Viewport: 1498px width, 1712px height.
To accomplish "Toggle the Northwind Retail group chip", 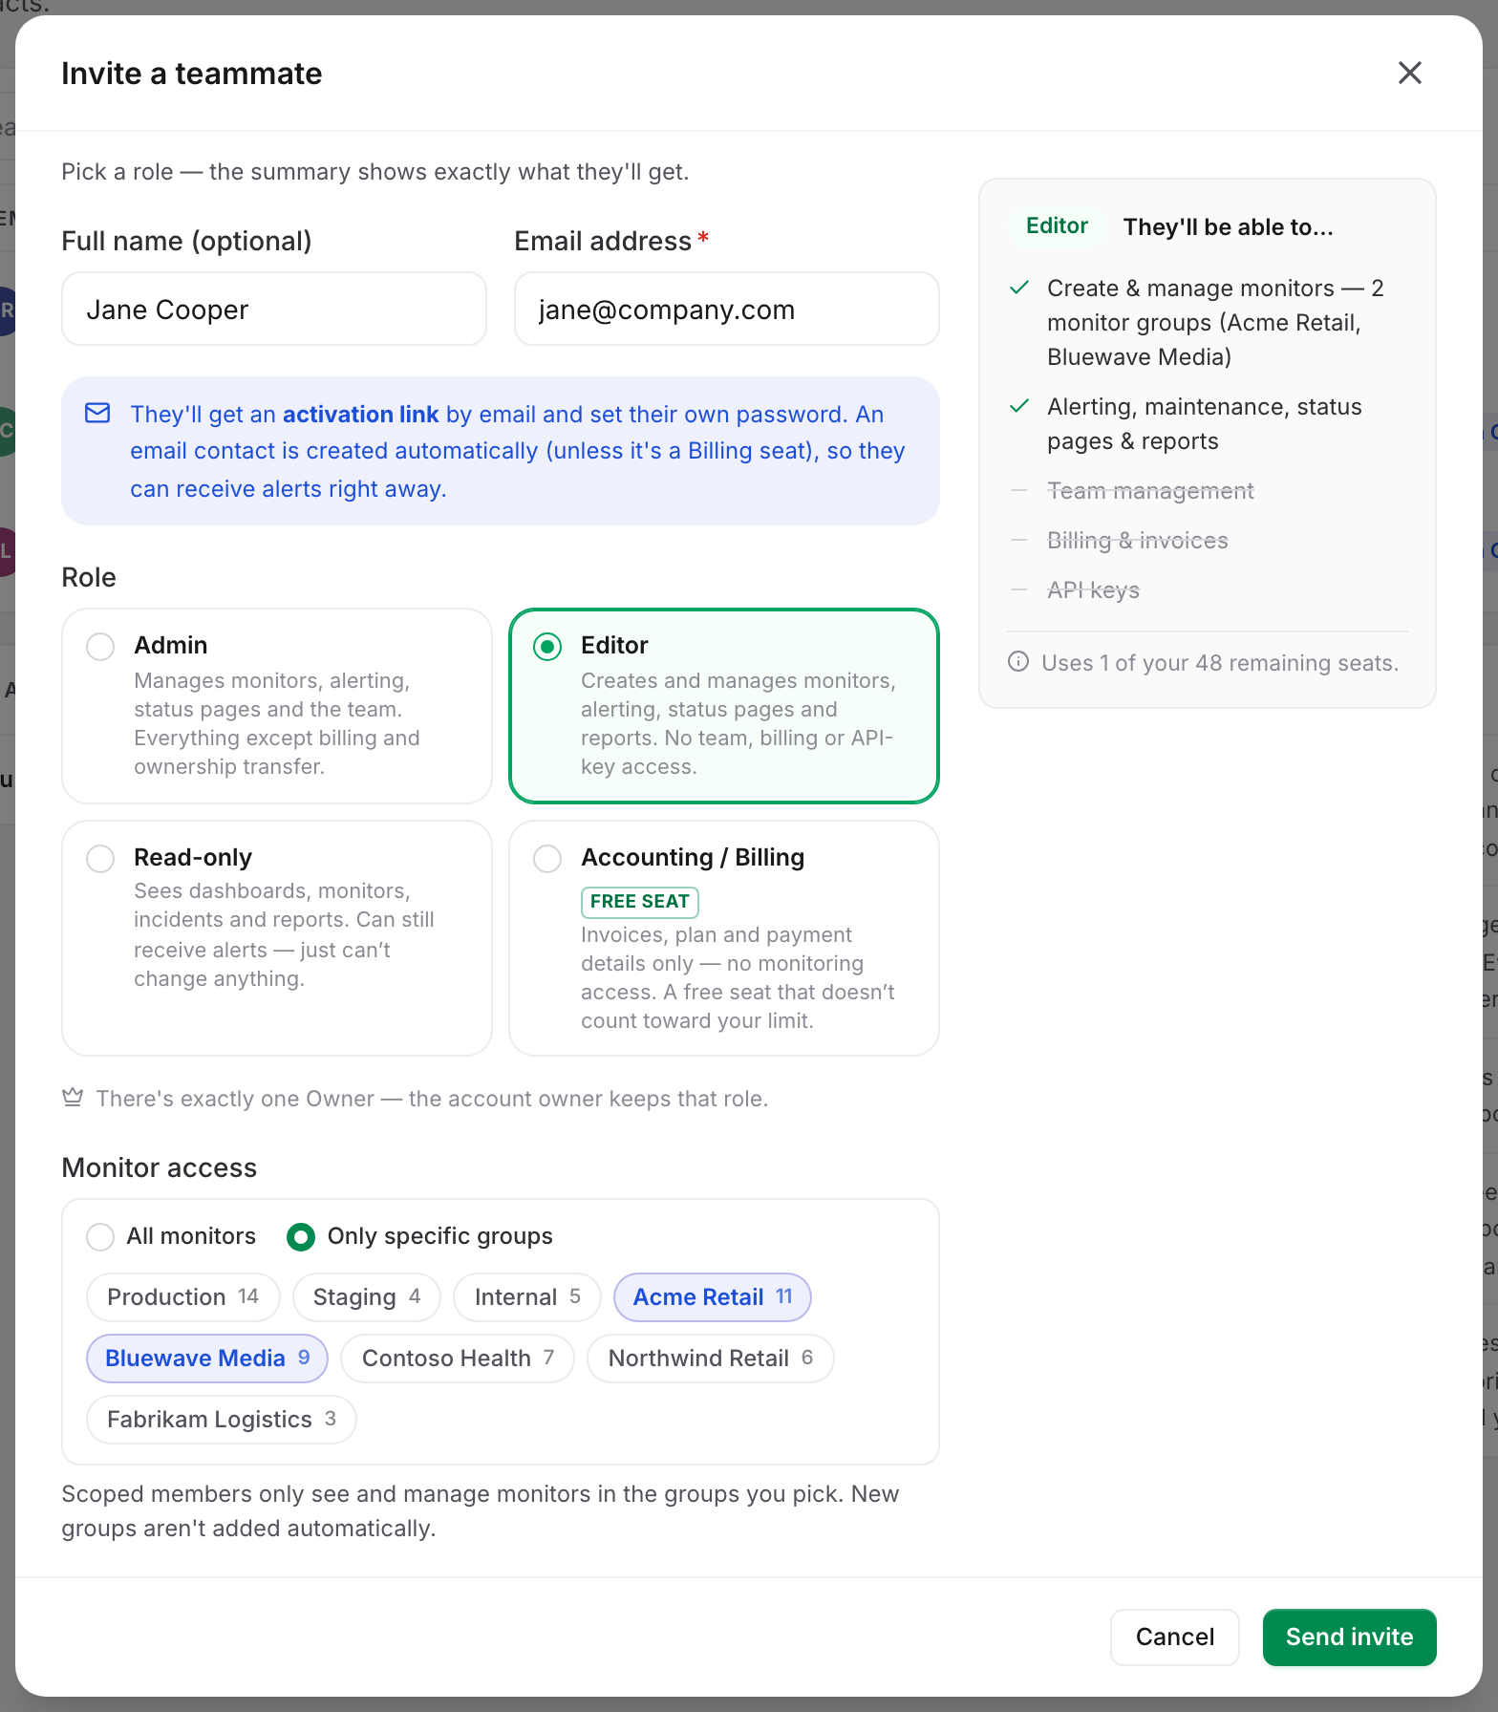I will (711, 1359).
